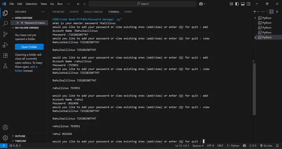Image resolution: width=282 pixels, height=149 pixels.
Task: Open Explorer views and more actions
Action: tap(43, 12)
